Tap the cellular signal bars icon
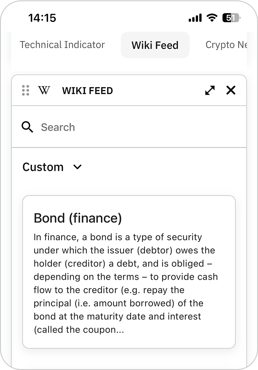Viewport: 258px width, 370px height. point(195,18)
